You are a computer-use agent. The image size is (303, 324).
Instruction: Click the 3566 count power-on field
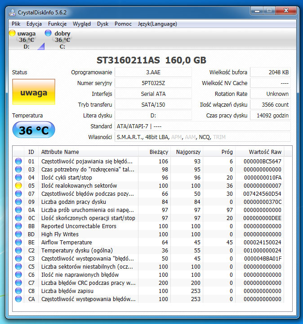(x=270, y=104)
